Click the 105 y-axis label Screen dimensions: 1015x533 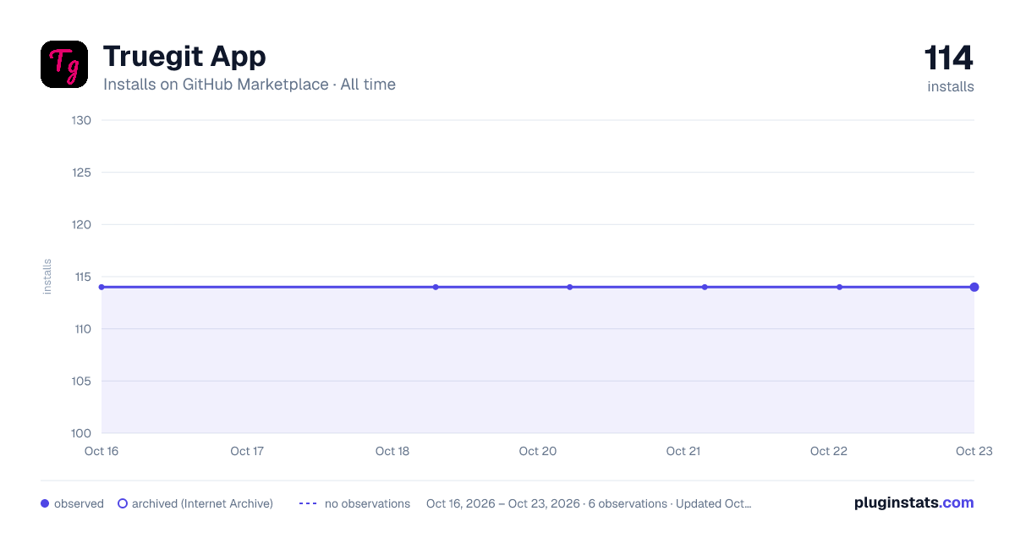coord(83,381)
